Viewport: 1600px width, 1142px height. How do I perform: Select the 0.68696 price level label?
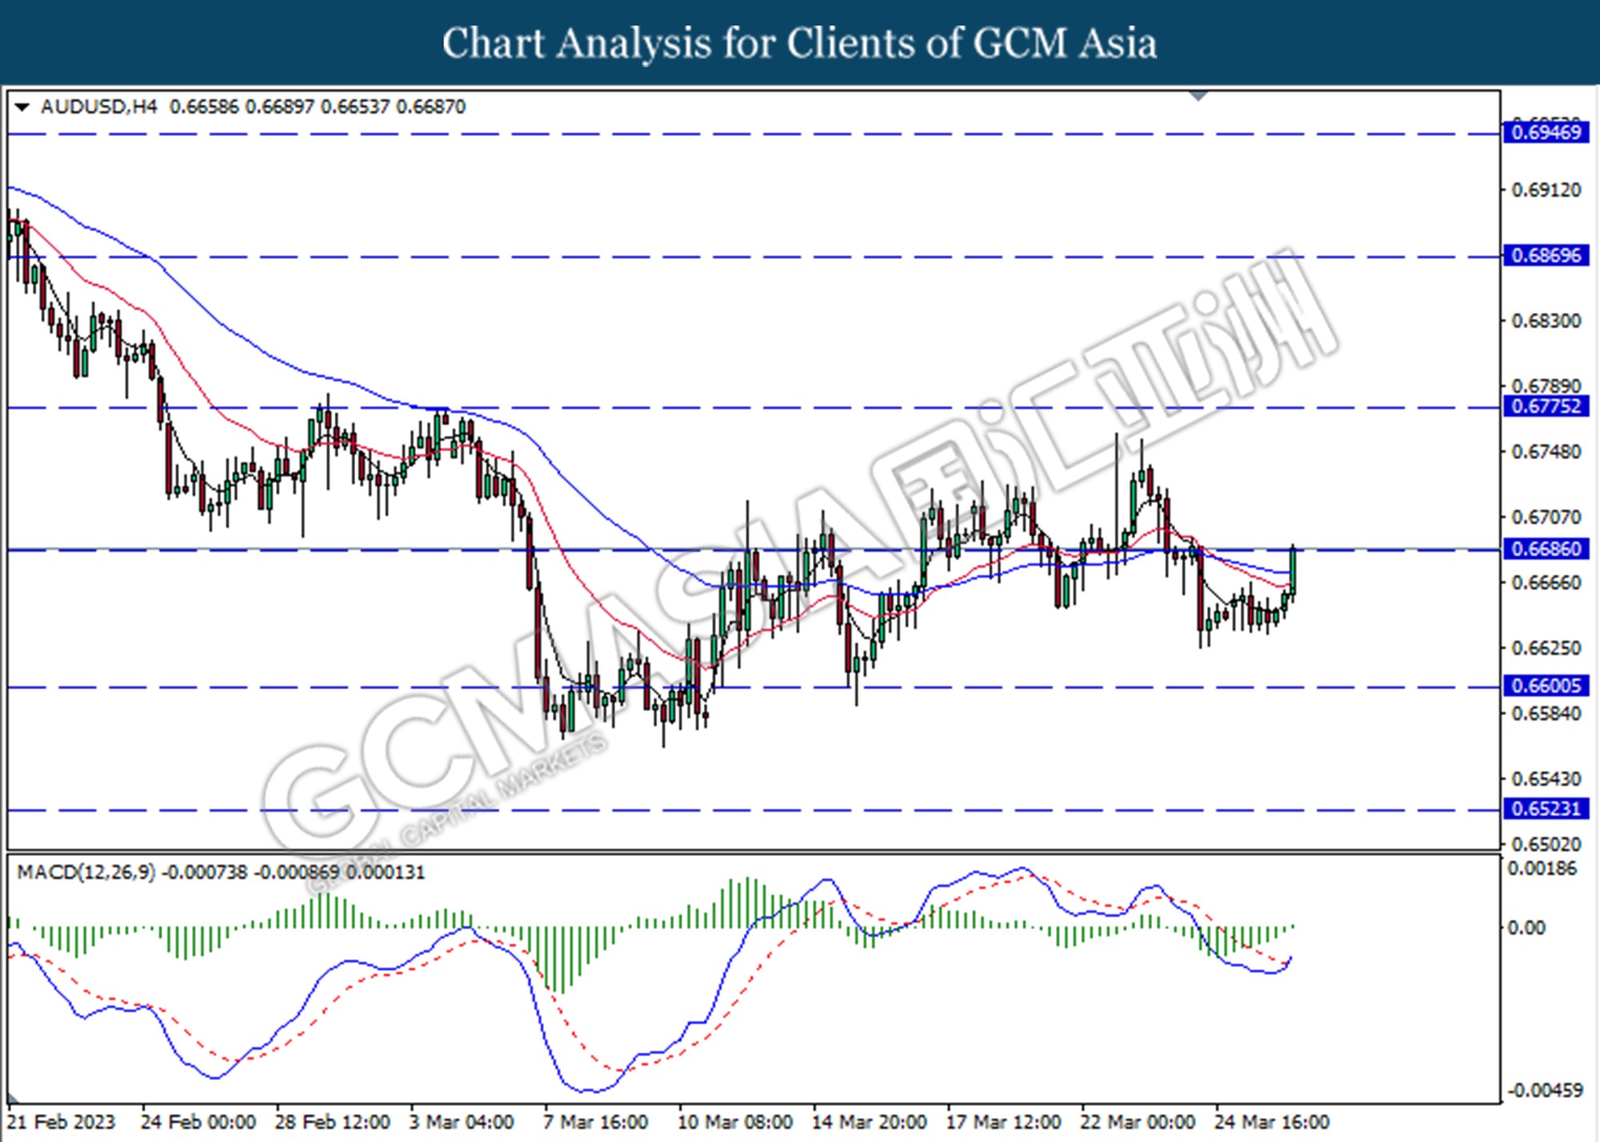(x=1546, y=255)
